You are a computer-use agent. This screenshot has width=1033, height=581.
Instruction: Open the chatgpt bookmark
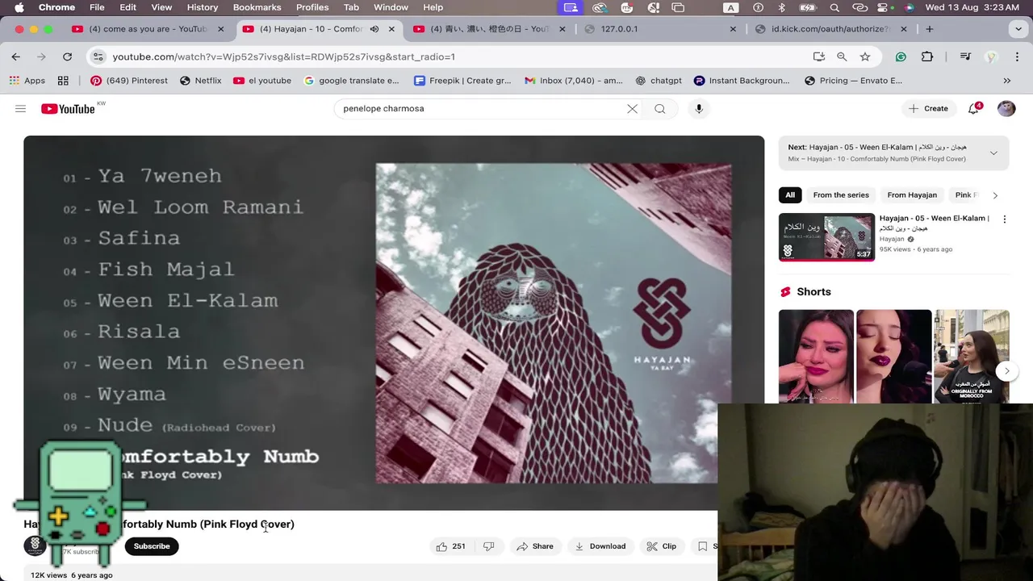coord(659,81)
